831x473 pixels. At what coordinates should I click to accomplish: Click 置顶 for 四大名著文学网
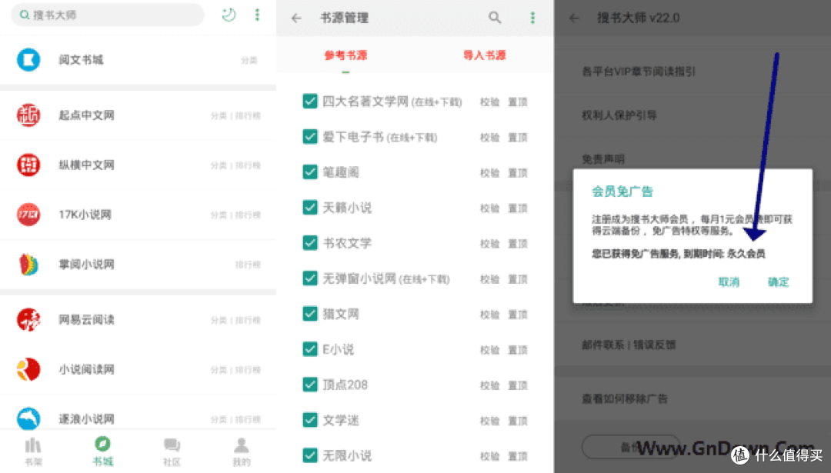coord(518,102)
